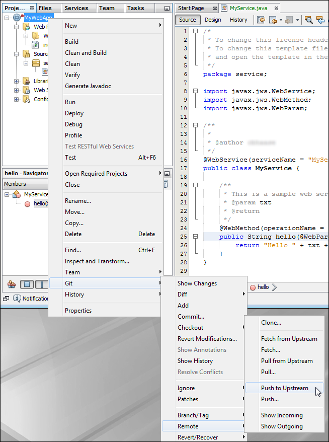Collapse the Web Pages tree node
The image size is (329, 442).
[x=16, y=27]
